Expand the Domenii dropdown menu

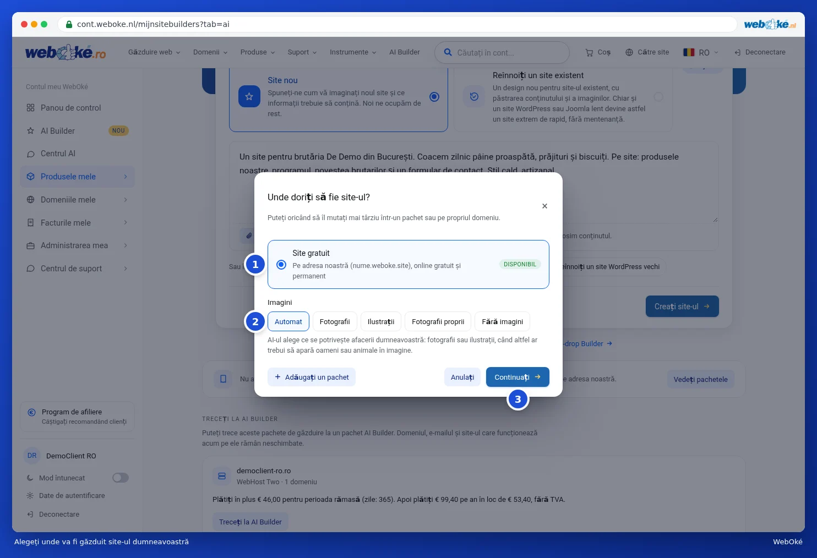(210, 52)
